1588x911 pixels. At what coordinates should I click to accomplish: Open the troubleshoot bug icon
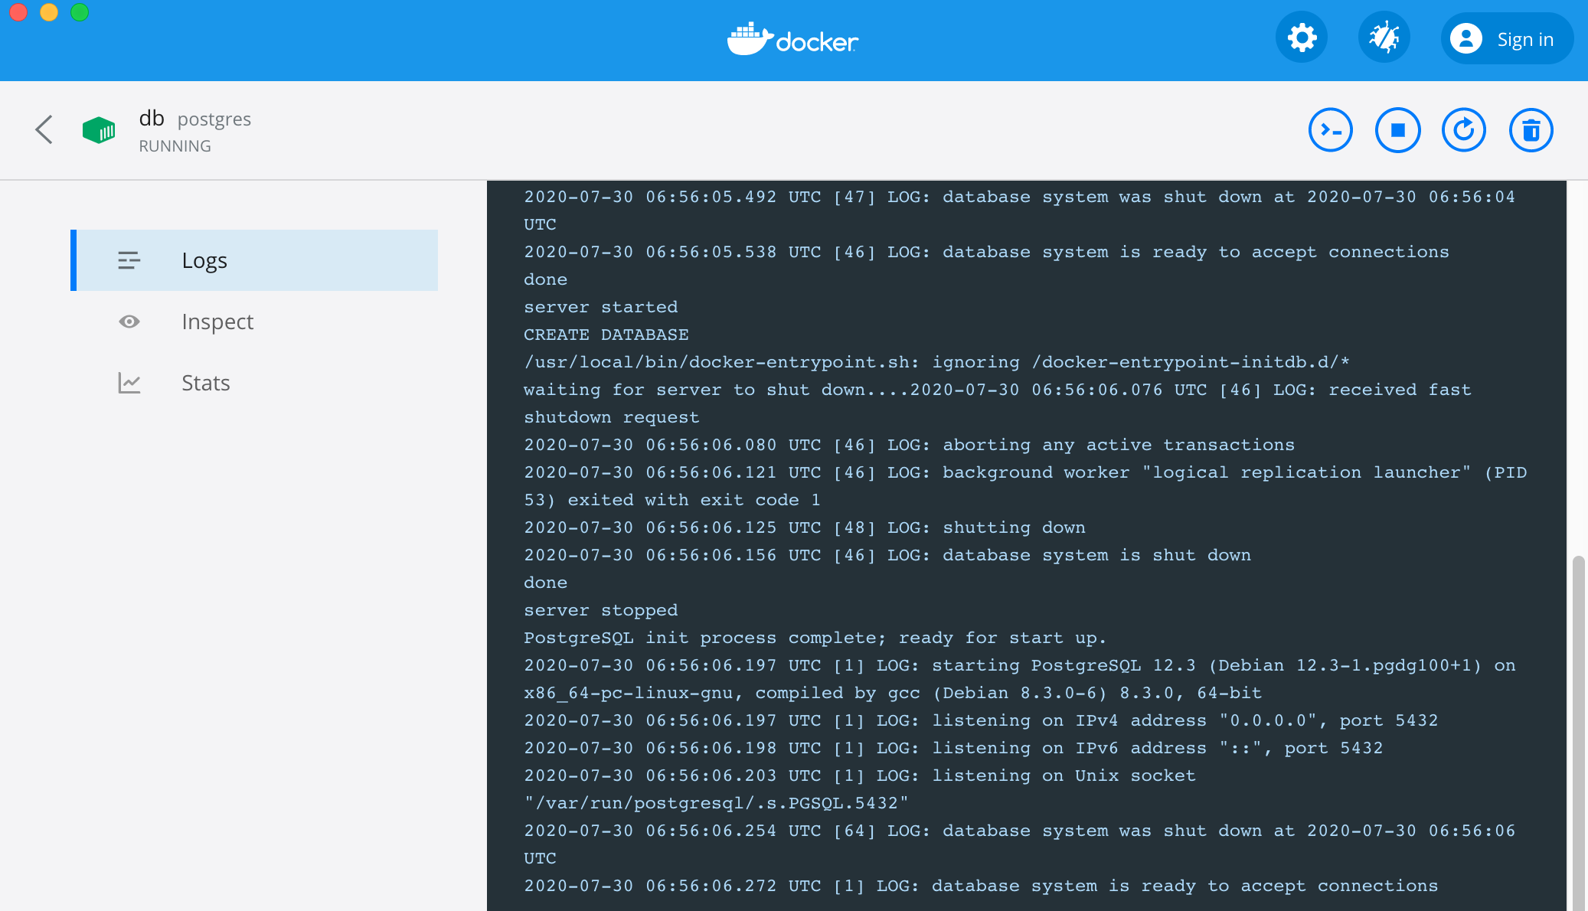[1384, 38]
